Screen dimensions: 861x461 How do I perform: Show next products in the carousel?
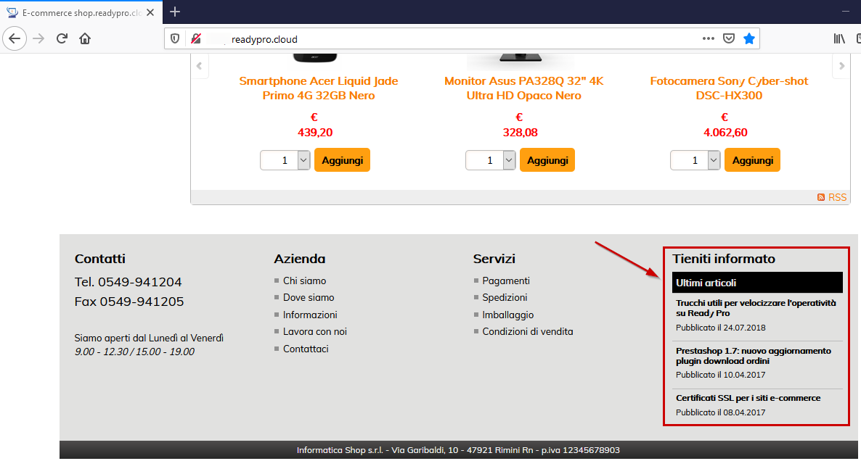841,66
